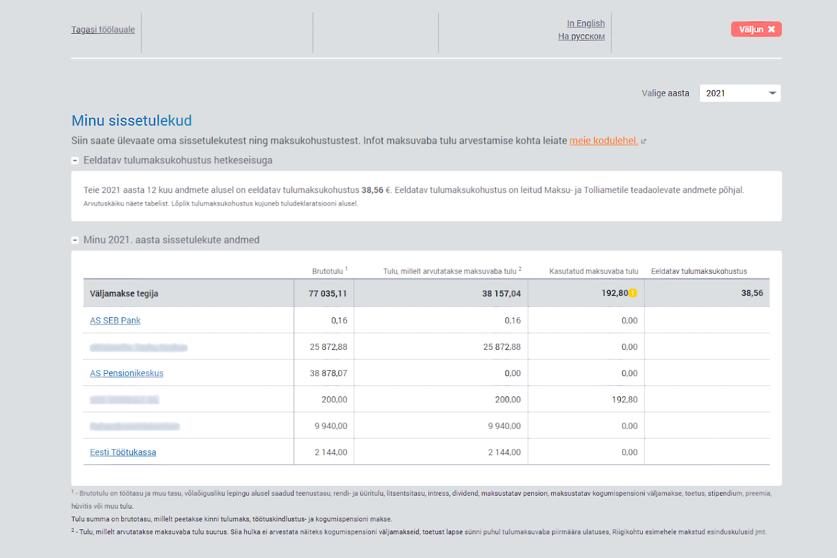This screenshot has height=558, width=837.
Task: Open the blurred payer link with 9 940,00
Action: (135, 426)
